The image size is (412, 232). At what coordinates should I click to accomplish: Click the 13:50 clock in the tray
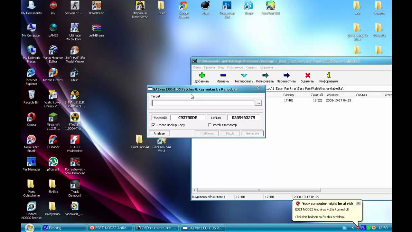383,228
